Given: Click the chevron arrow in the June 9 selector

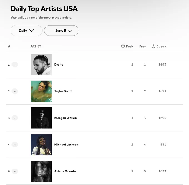Looking at the screenshot, I should (70, 31).
